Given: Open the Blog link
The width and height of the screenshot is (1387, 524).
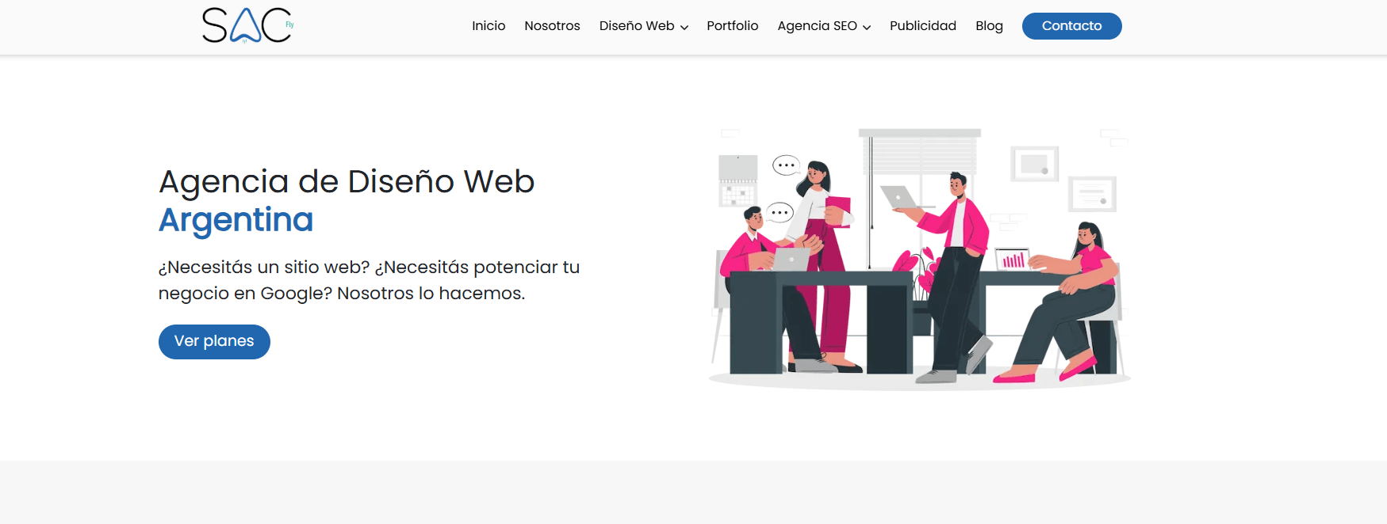Looking at the screenshot, I should click(989, 26).
